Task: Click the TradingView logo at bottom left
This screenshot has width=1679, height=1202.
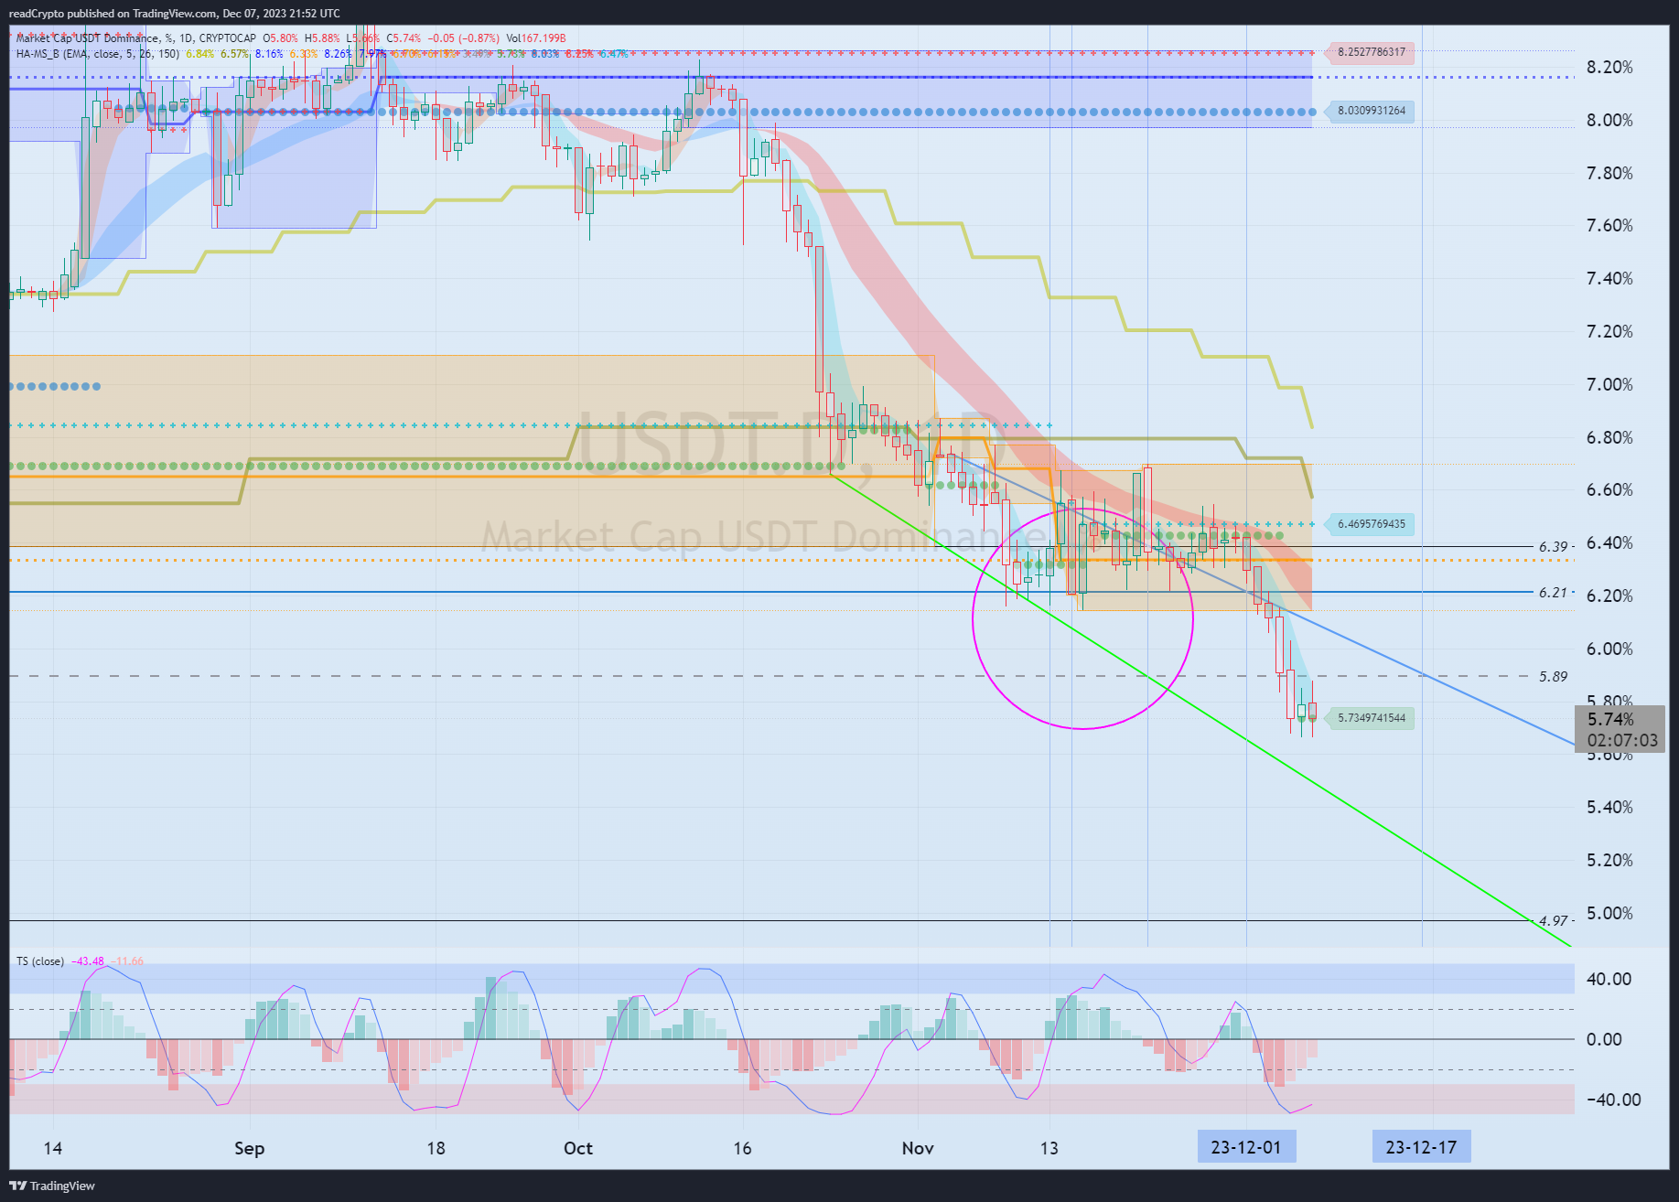Action: point(52,1186)
